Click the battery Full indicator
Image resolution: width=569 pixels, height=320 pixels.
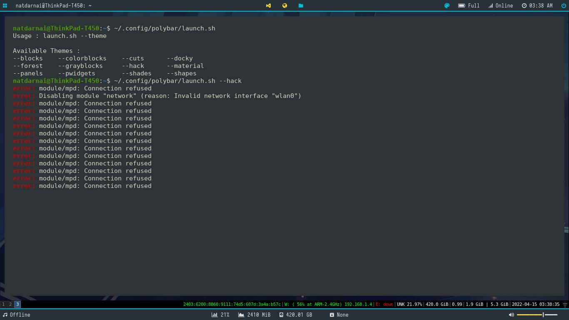469,5
